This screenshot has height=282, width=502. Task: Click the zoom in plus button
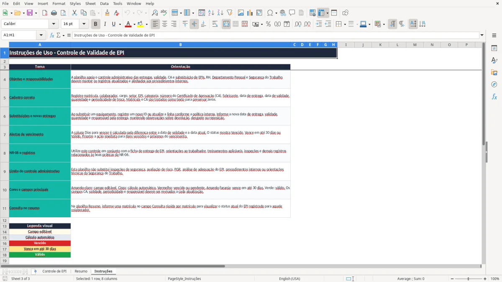tap(485, 279)
